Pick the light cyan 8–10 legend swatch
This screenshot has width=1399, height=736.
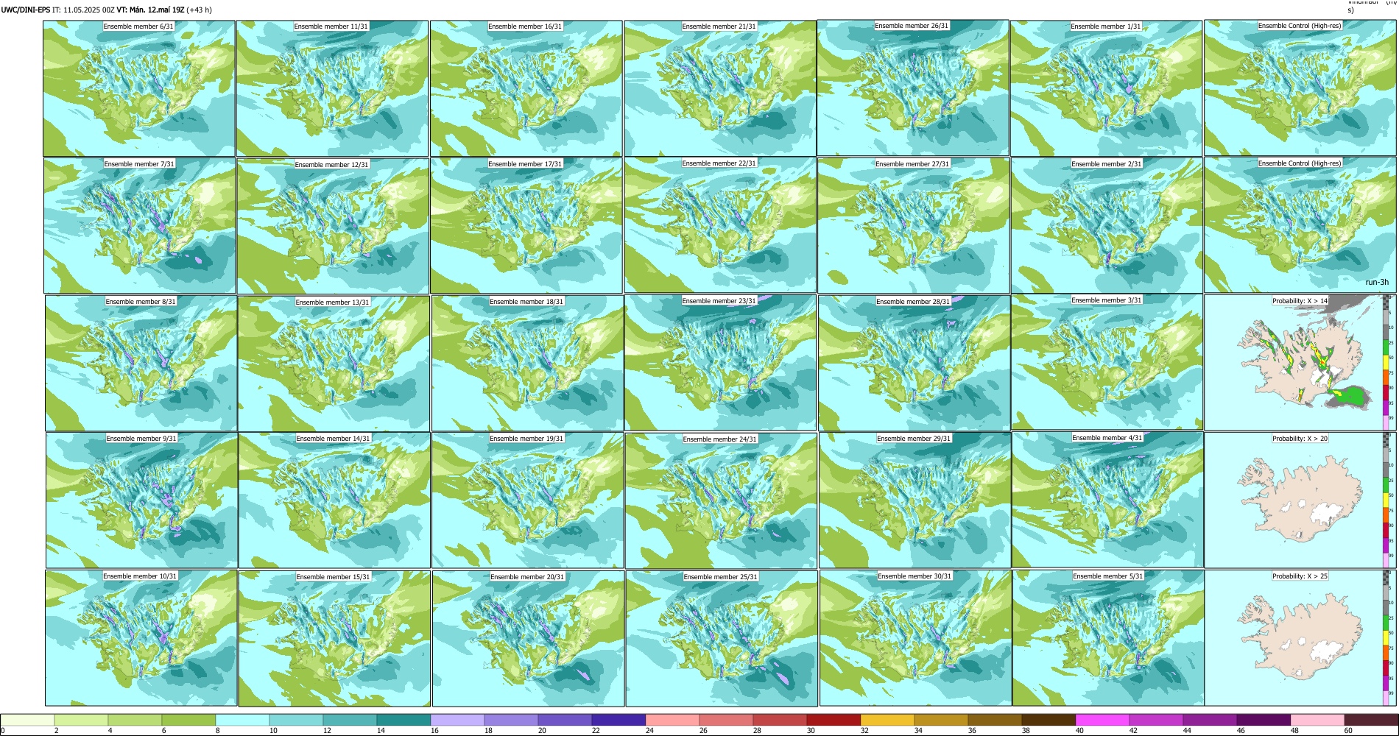tap(242, 720)
